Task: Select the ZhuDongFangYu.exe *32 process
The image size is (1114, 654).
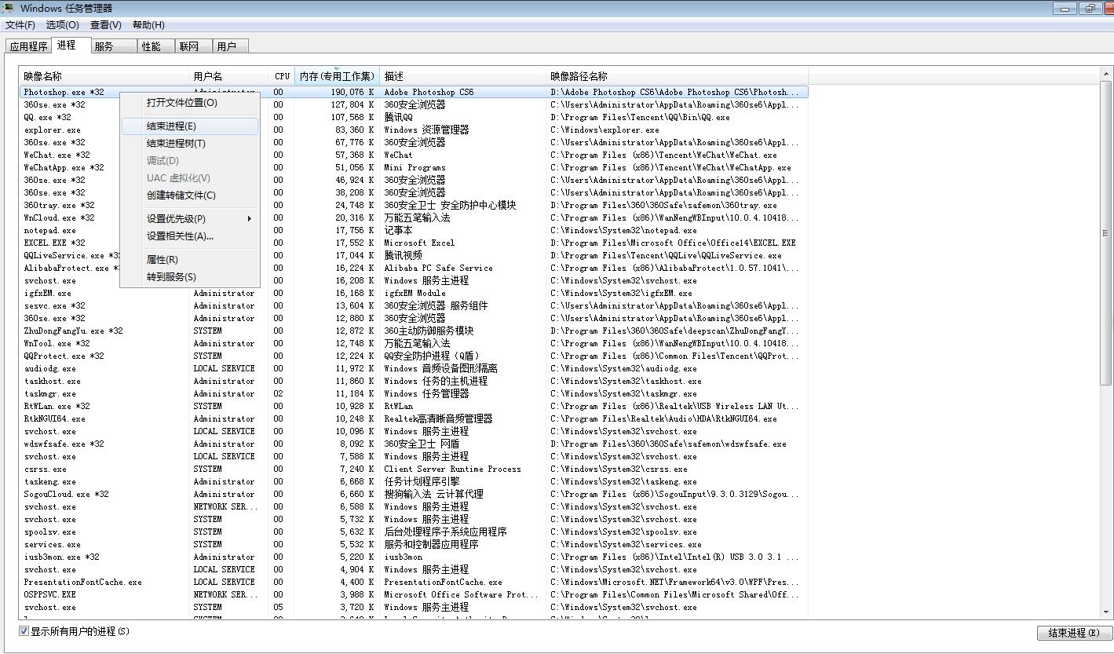Action: tap(414, 331)
